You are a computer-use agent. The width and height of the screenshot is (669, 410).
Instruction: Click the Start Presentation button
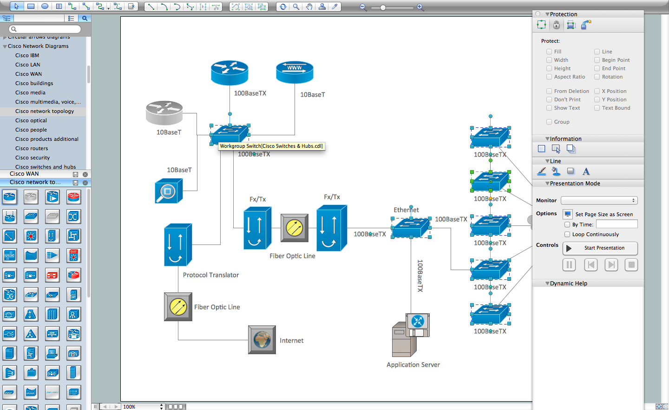pyautogui.click(x=600, y=248)
